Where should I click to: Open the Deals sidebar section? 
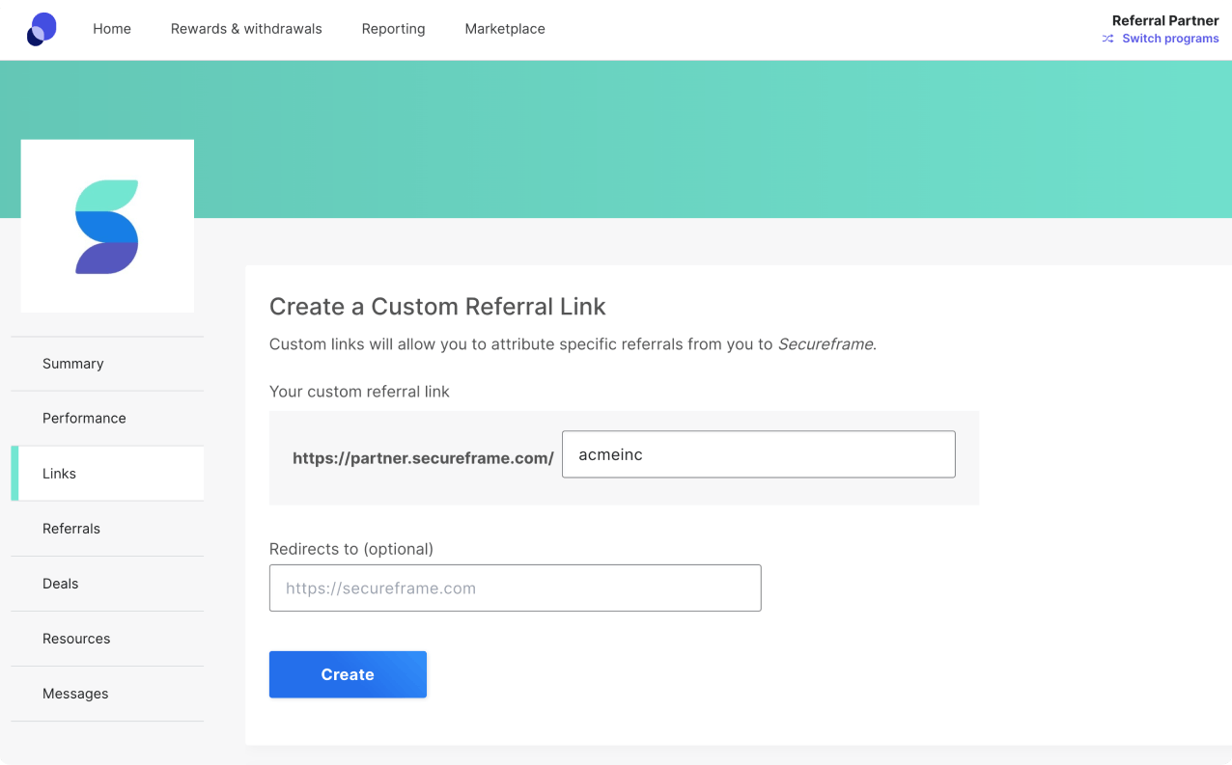pos(61,584)
